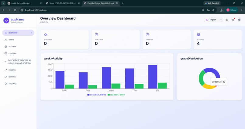Click the Friday activeStudents blue bar

[x=153, y=77]
